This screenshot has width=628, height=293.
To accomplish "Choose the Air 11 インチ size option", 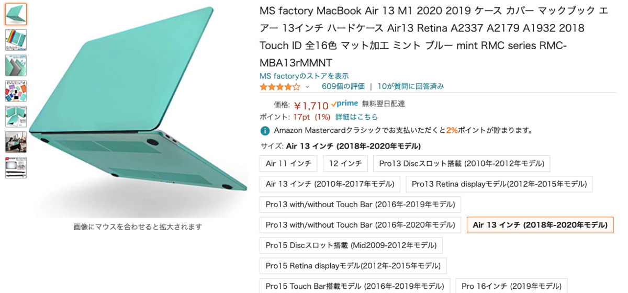I will coord(288,163).
